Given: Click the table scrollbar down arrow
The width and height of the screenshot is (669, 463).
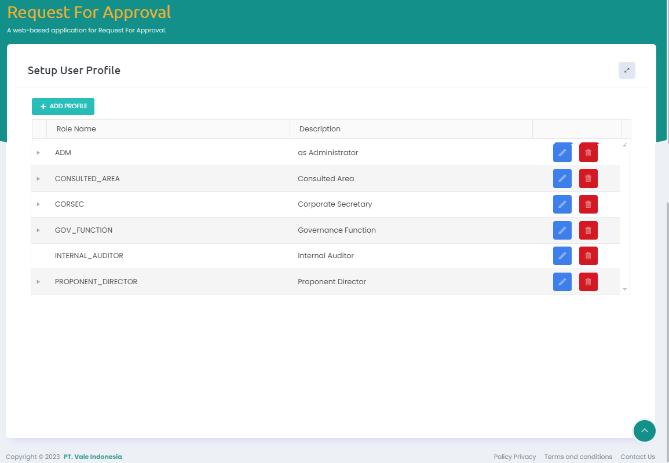Looking at the screenshot, I should click(624, 289).
